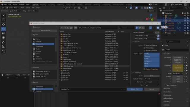The image size is (190, 107).
Task: Open the Render menu
Action: pyautogui.click(x=15, y=4)
